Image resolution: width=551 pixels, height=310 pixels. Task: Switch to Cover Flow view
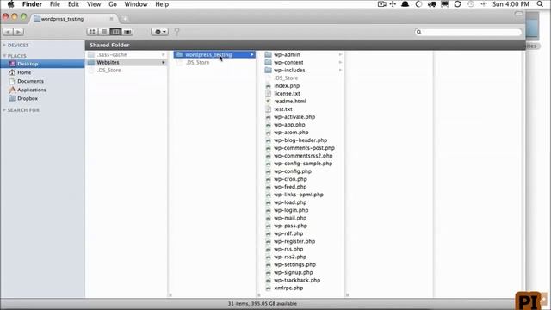[x=127, y=32]
